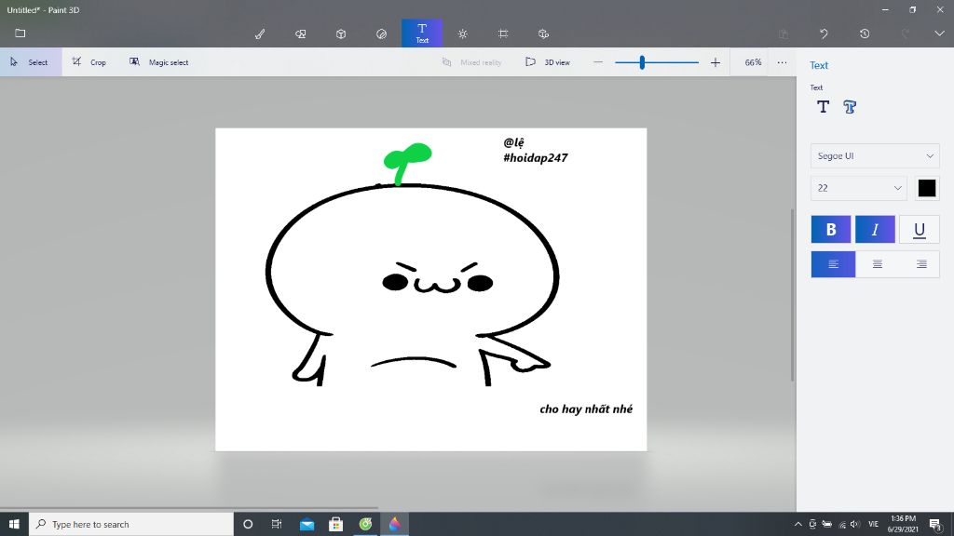The width and height of the screenshot is (954, 536).
Task: Open the Stickers tool
Action: [x=381, y=34]
